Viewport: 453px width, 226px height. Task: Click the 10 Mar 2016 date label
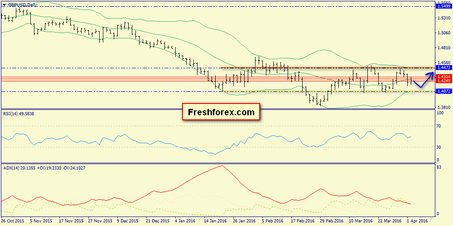pos(360,220)
